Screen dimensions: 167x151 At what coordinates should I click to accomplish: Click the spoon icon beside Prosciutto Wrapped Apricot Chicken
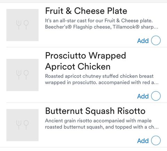click(26, 75)
